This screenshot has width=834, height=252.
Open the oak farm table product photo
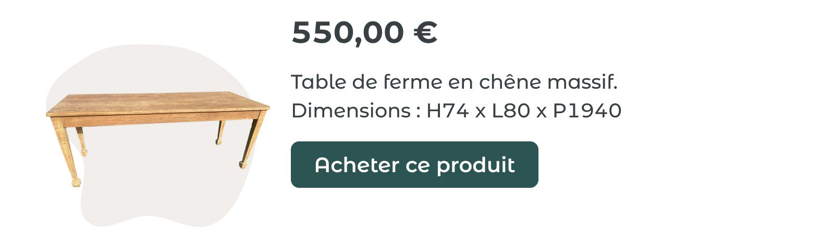[x=157, y=139]
